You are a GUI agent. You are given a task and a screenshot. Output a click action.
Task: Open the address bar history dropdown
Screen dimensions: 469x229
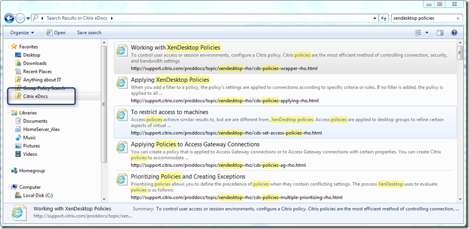(x=375, y=18)
